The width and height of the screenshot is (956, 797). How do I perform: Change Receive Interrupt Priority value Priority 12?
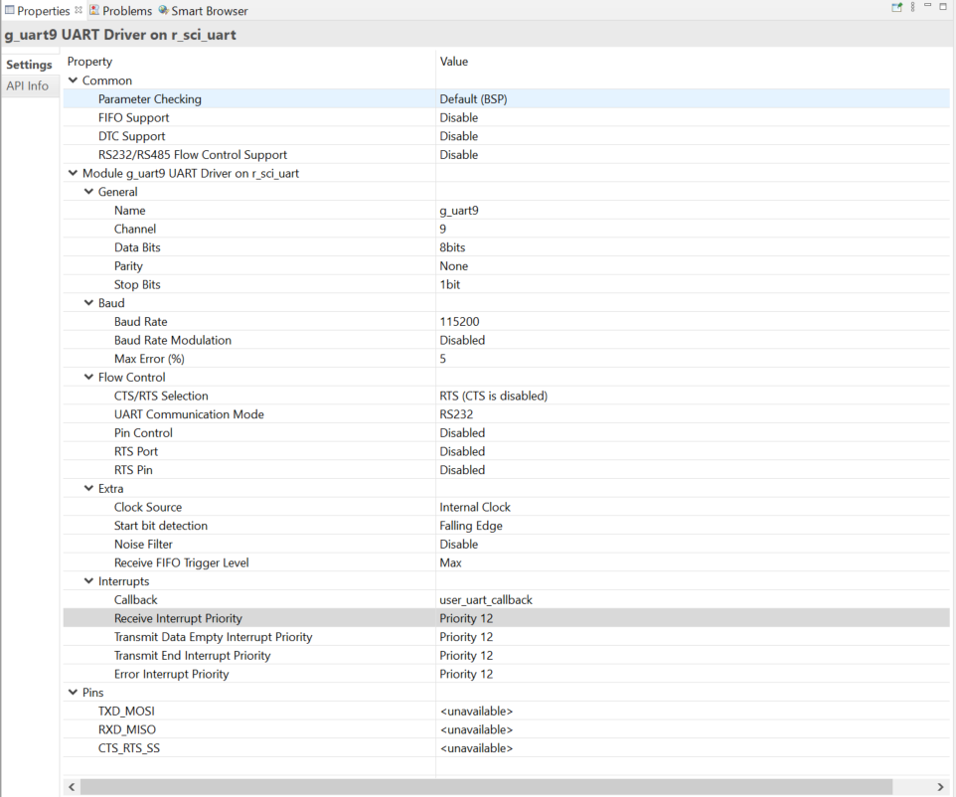tap(466, 618)
